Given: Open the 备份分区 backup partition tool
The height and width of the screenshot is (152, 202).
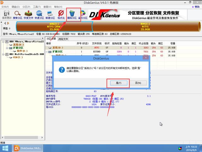Looking at the screenshot, I should coord(83,15).
